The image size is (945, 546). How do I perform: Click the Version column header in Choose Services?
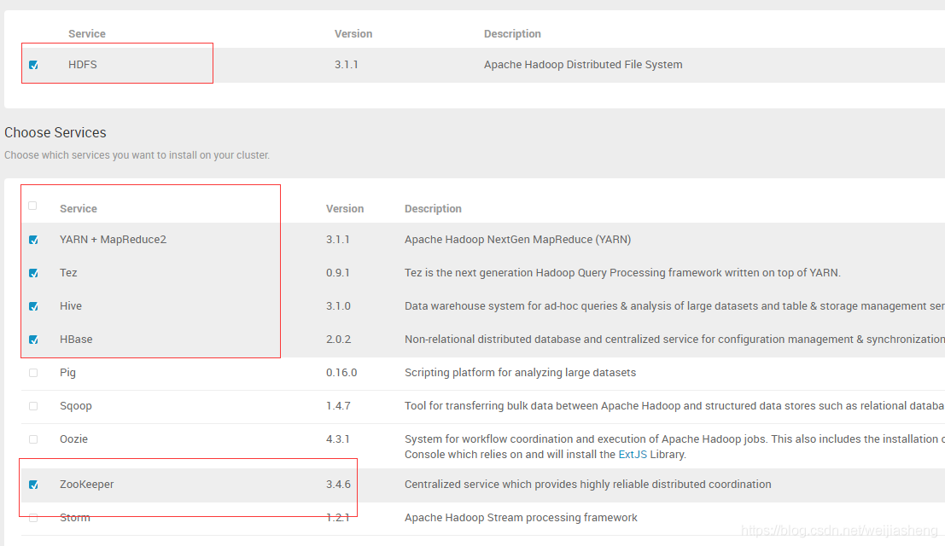(x=345, y=209)
